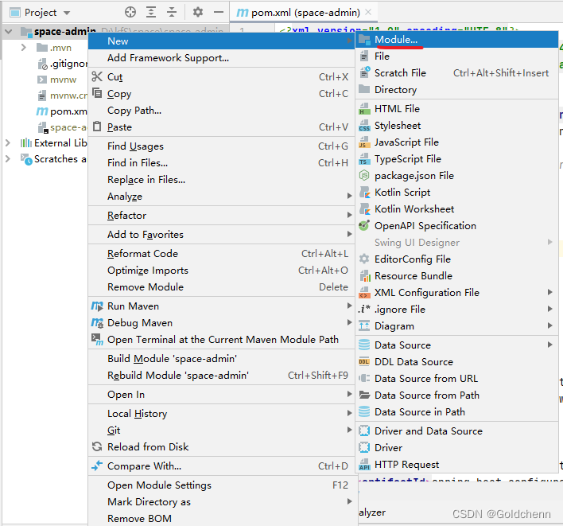Open Project panel settings gear
This screenshot has width=563, height=526.
(198, 12)
